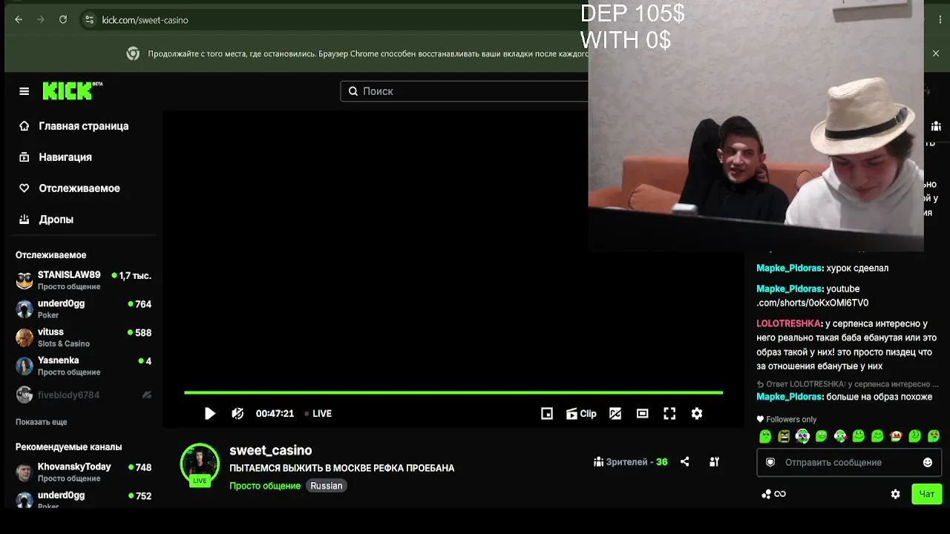Pick the first green blob emote
This screenshot has width=950, height=534.
coord(765,437)
